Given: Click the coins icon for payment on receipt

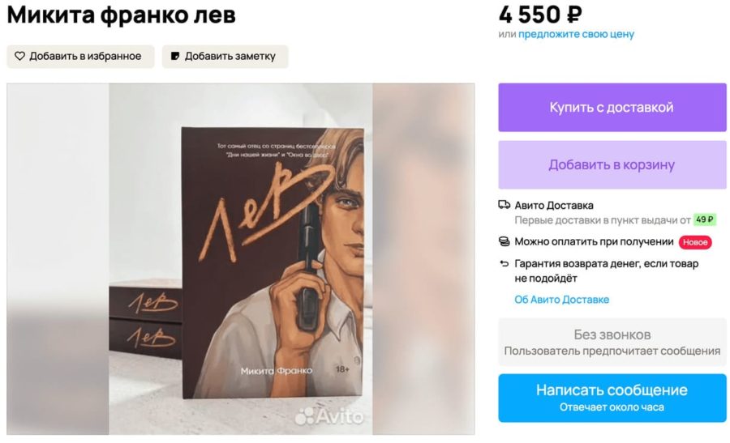Looking at the screenshot, I should 505,241.
